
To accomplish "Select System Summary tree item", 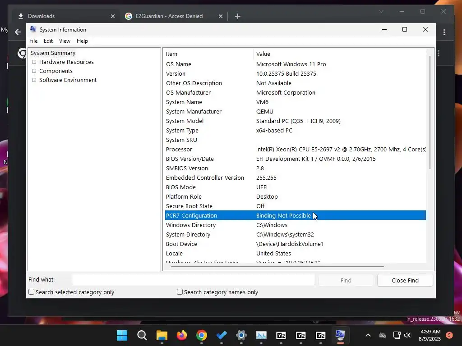I will 53,53.
